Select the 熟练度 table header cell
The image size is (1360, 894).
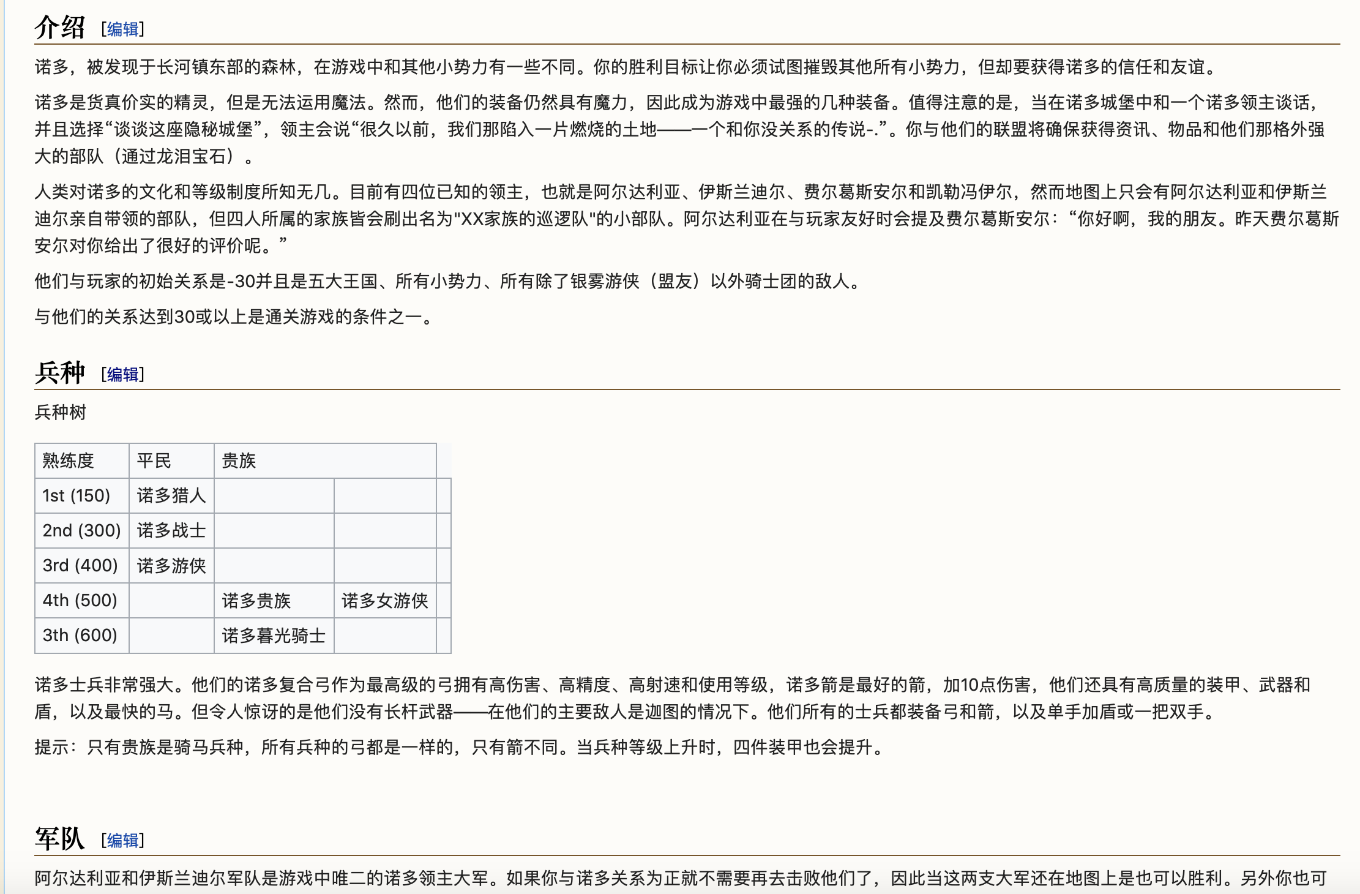coord(82,460)
